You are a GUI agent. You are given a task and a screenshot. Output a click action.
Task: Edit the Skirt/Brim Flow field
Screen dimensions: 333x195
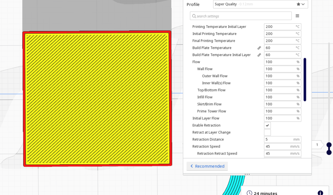[x=282, y=104]
